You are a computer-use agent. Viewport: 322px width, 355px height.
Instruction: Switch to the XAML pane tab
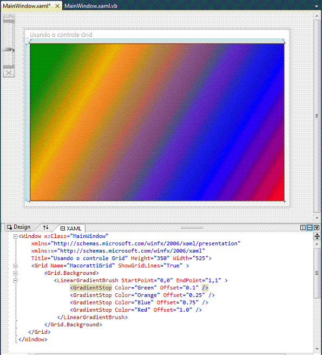point(71,228)
